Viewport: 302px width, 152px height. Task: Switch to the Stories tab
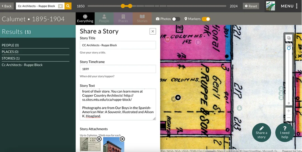point(142,19)
